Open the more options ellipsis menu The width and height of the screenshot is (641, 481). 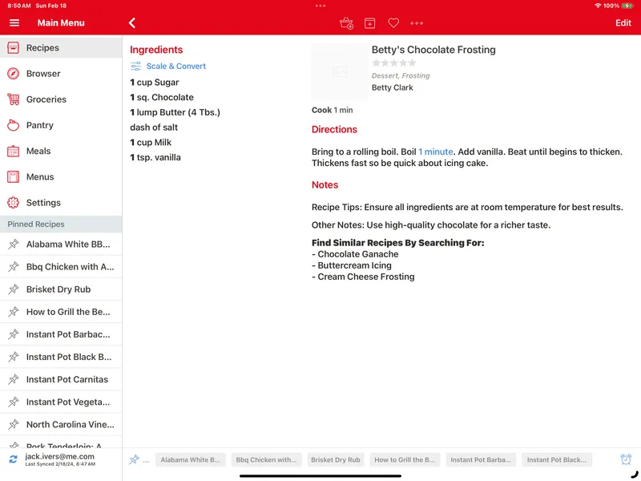(417, 23)
